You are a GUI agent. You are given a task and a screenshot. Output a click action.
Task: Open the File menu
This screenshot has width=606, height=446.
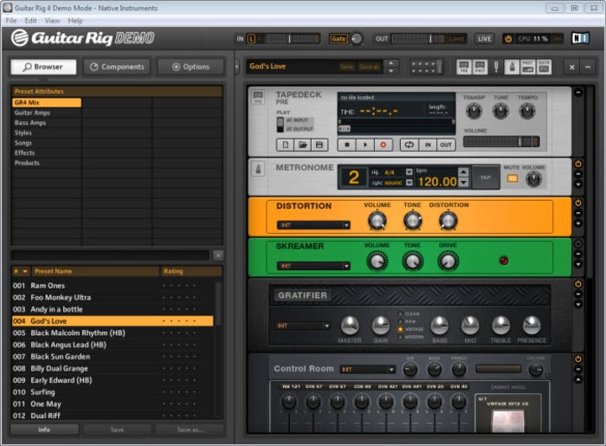11,21
